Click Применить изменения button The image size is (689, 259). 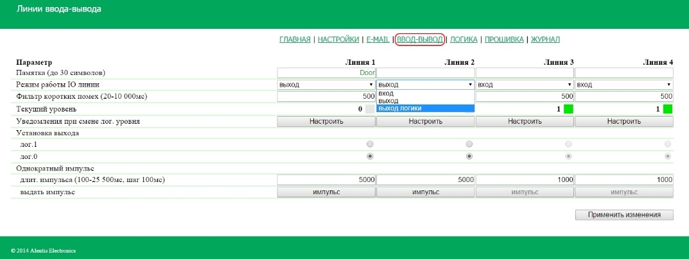coord(624,215)
